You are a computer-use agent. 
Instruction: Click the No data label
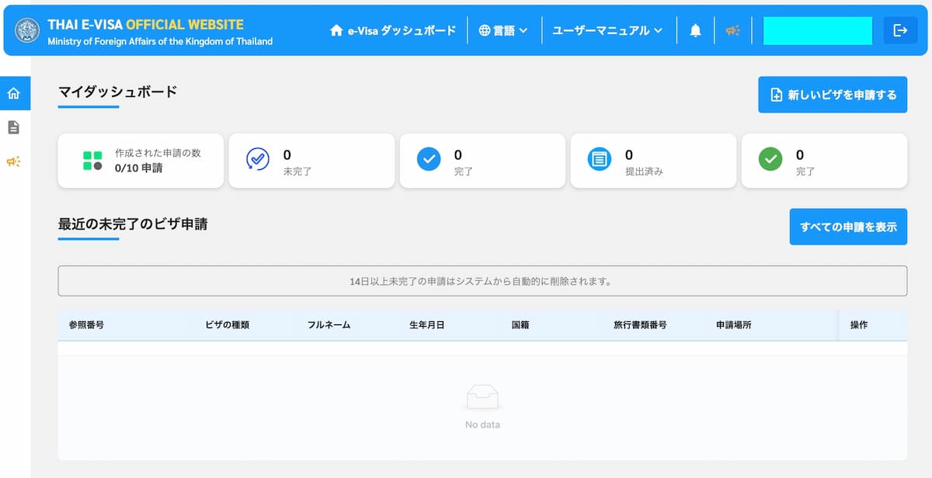[482, 424]
